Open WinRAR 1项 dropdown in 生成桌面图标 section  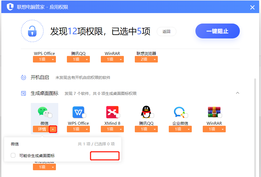coord(214,129)
